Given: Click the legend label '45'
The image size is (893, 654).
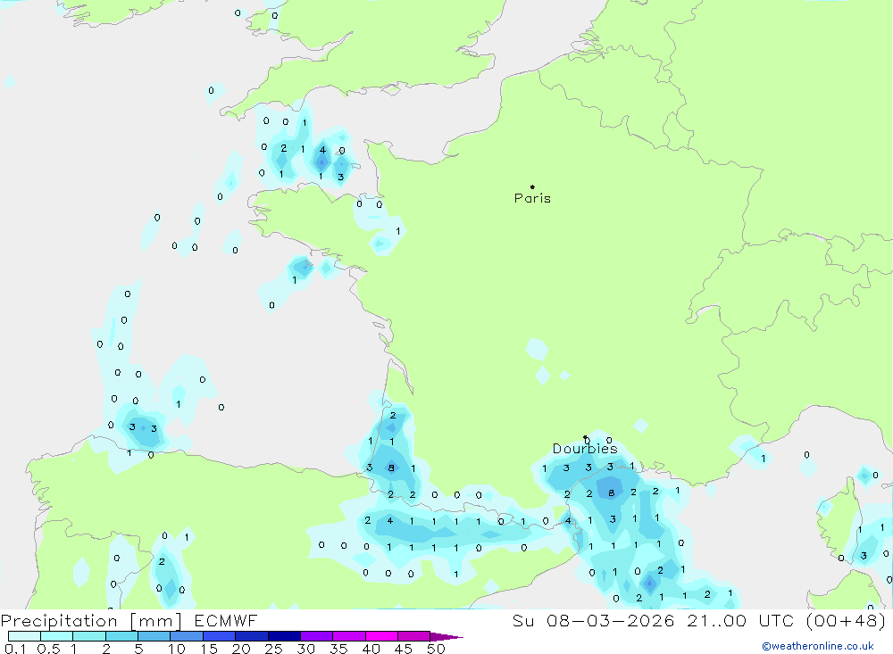Looking at the screenshot, I should coord(404,649).
